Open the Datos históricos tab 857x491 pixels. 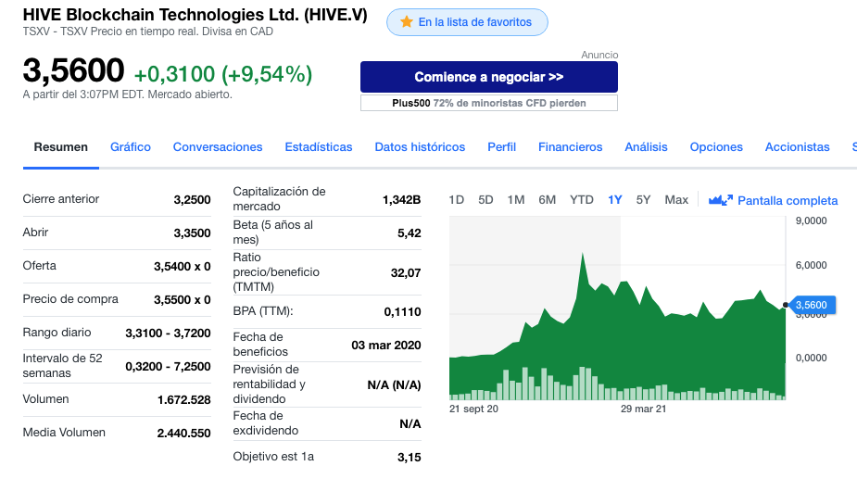(420, 147)
